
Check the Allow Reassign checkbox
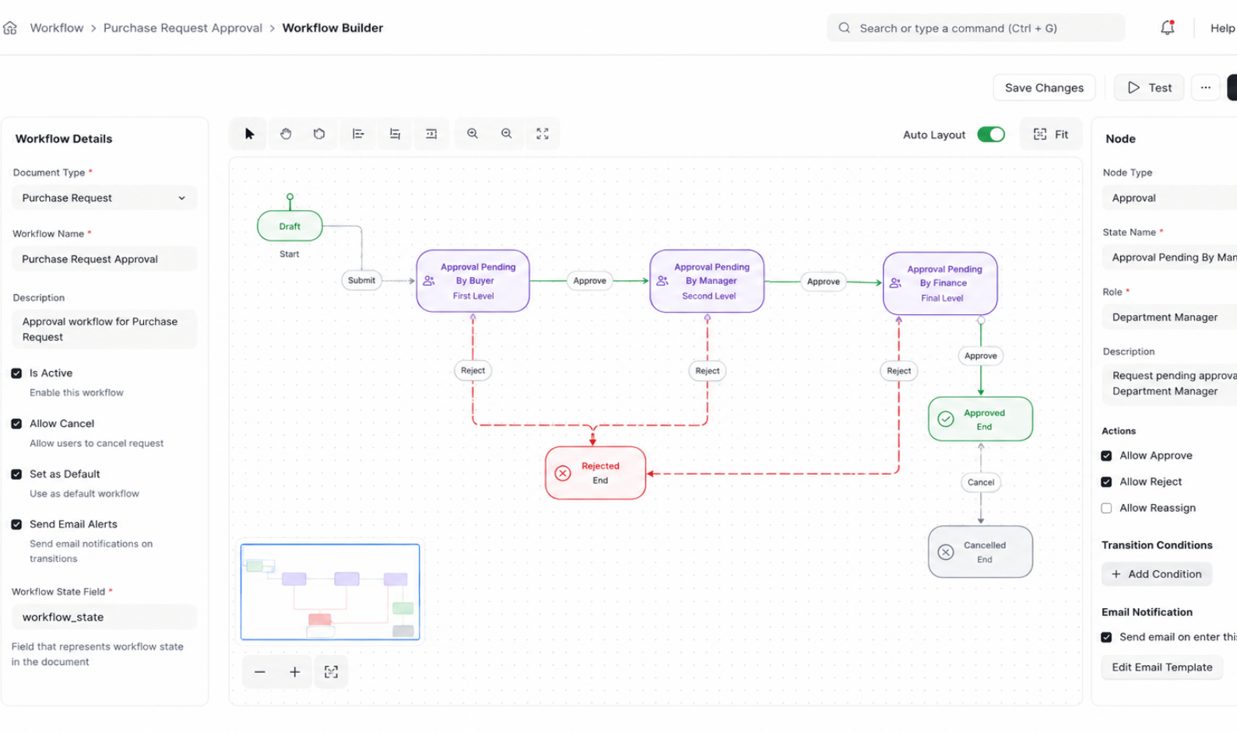[x=1106, y=509]
